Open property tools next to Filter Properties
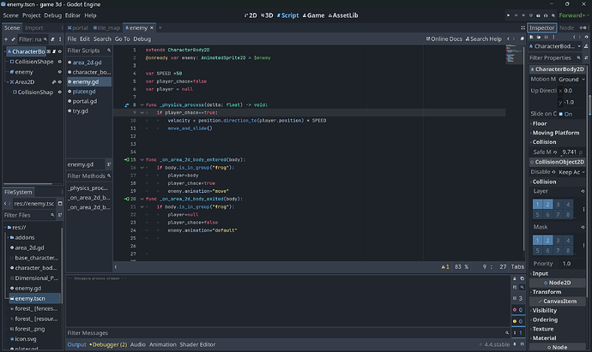 click(586, 57)
